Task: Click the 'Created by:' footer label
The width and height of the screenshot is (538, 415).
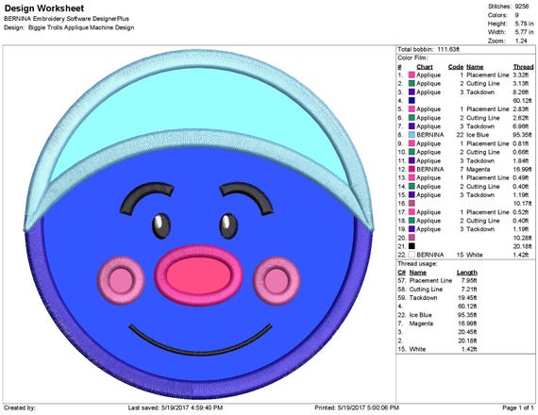Action: point(20,407)
